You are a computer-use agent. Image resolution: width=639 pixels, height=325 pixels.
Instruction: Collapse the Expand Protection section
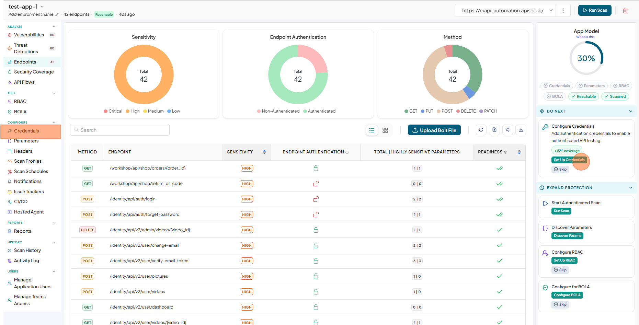tap(630, 188)
